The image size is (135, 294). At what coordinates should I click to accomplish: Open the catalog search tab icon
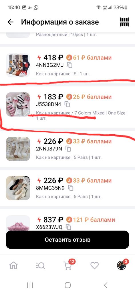point(40,266)
